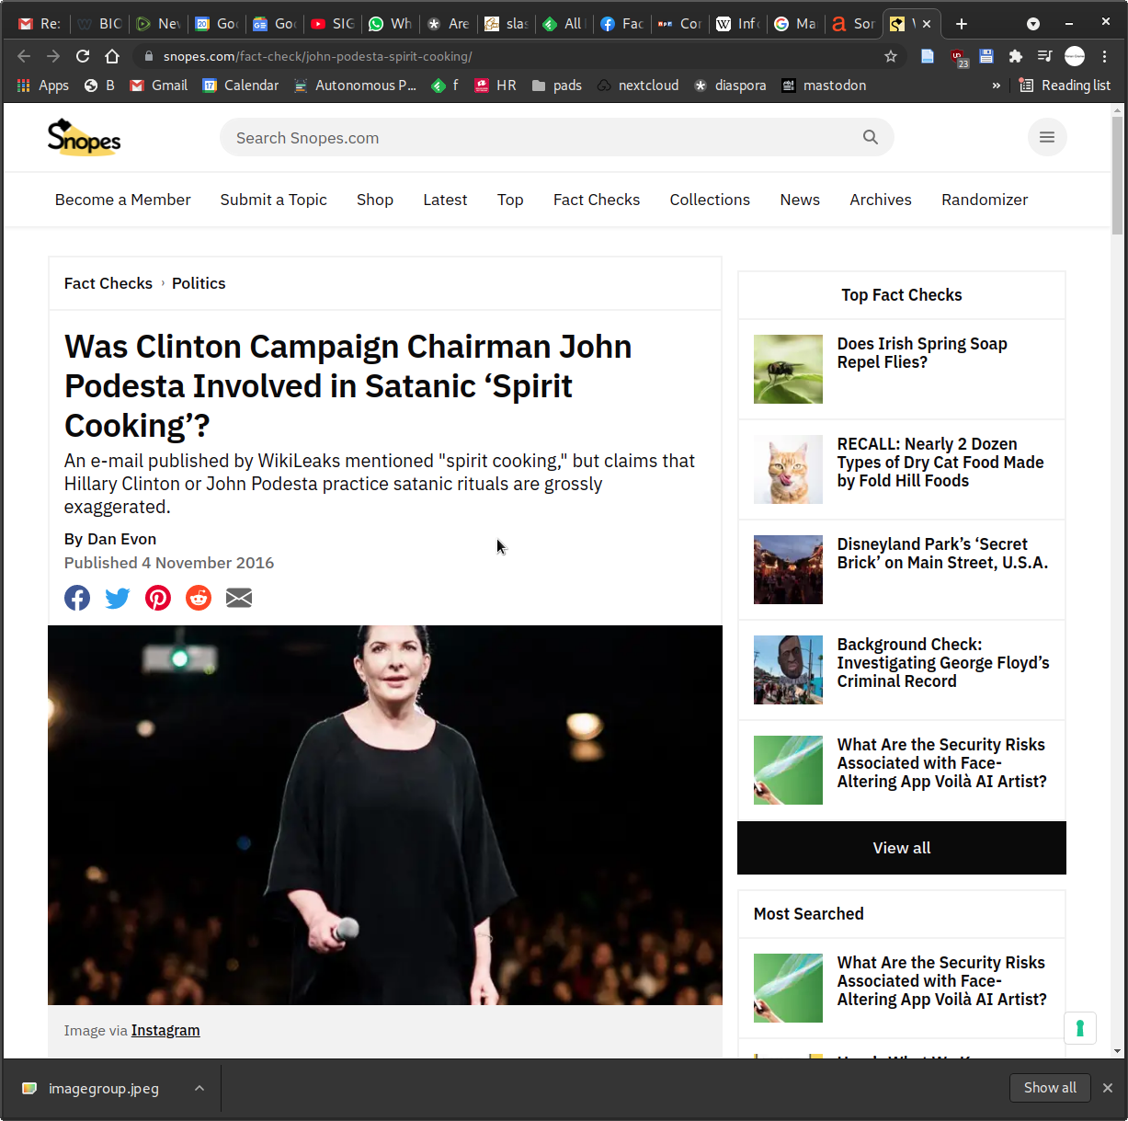Click the Search Snopes.com field
The width and height of the screenshot is (1128, 1121).
tap(542, 138)
